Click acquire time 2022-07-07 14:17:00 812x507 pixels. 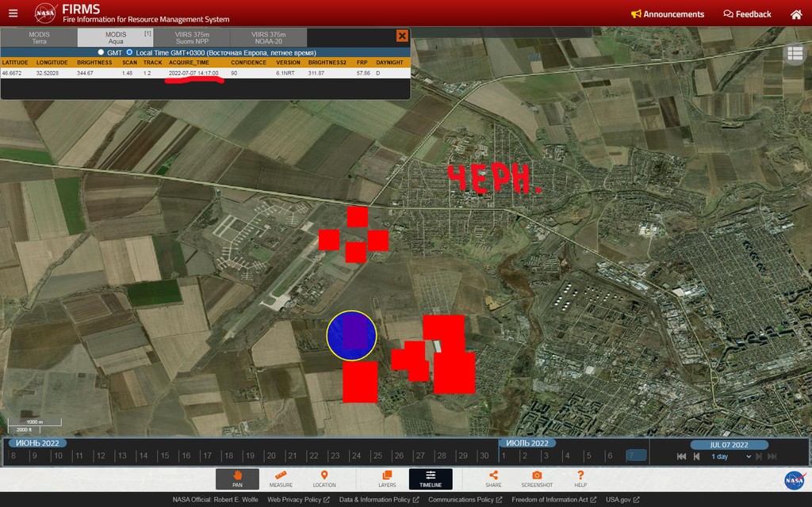tap(193, 74)
